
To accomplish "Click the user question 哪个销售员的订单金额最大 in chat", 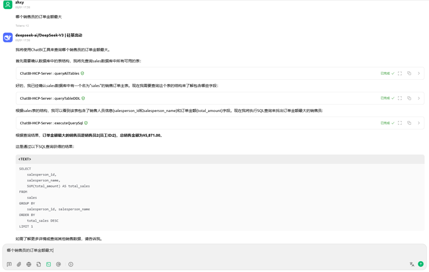I will [x=39, y=17].
